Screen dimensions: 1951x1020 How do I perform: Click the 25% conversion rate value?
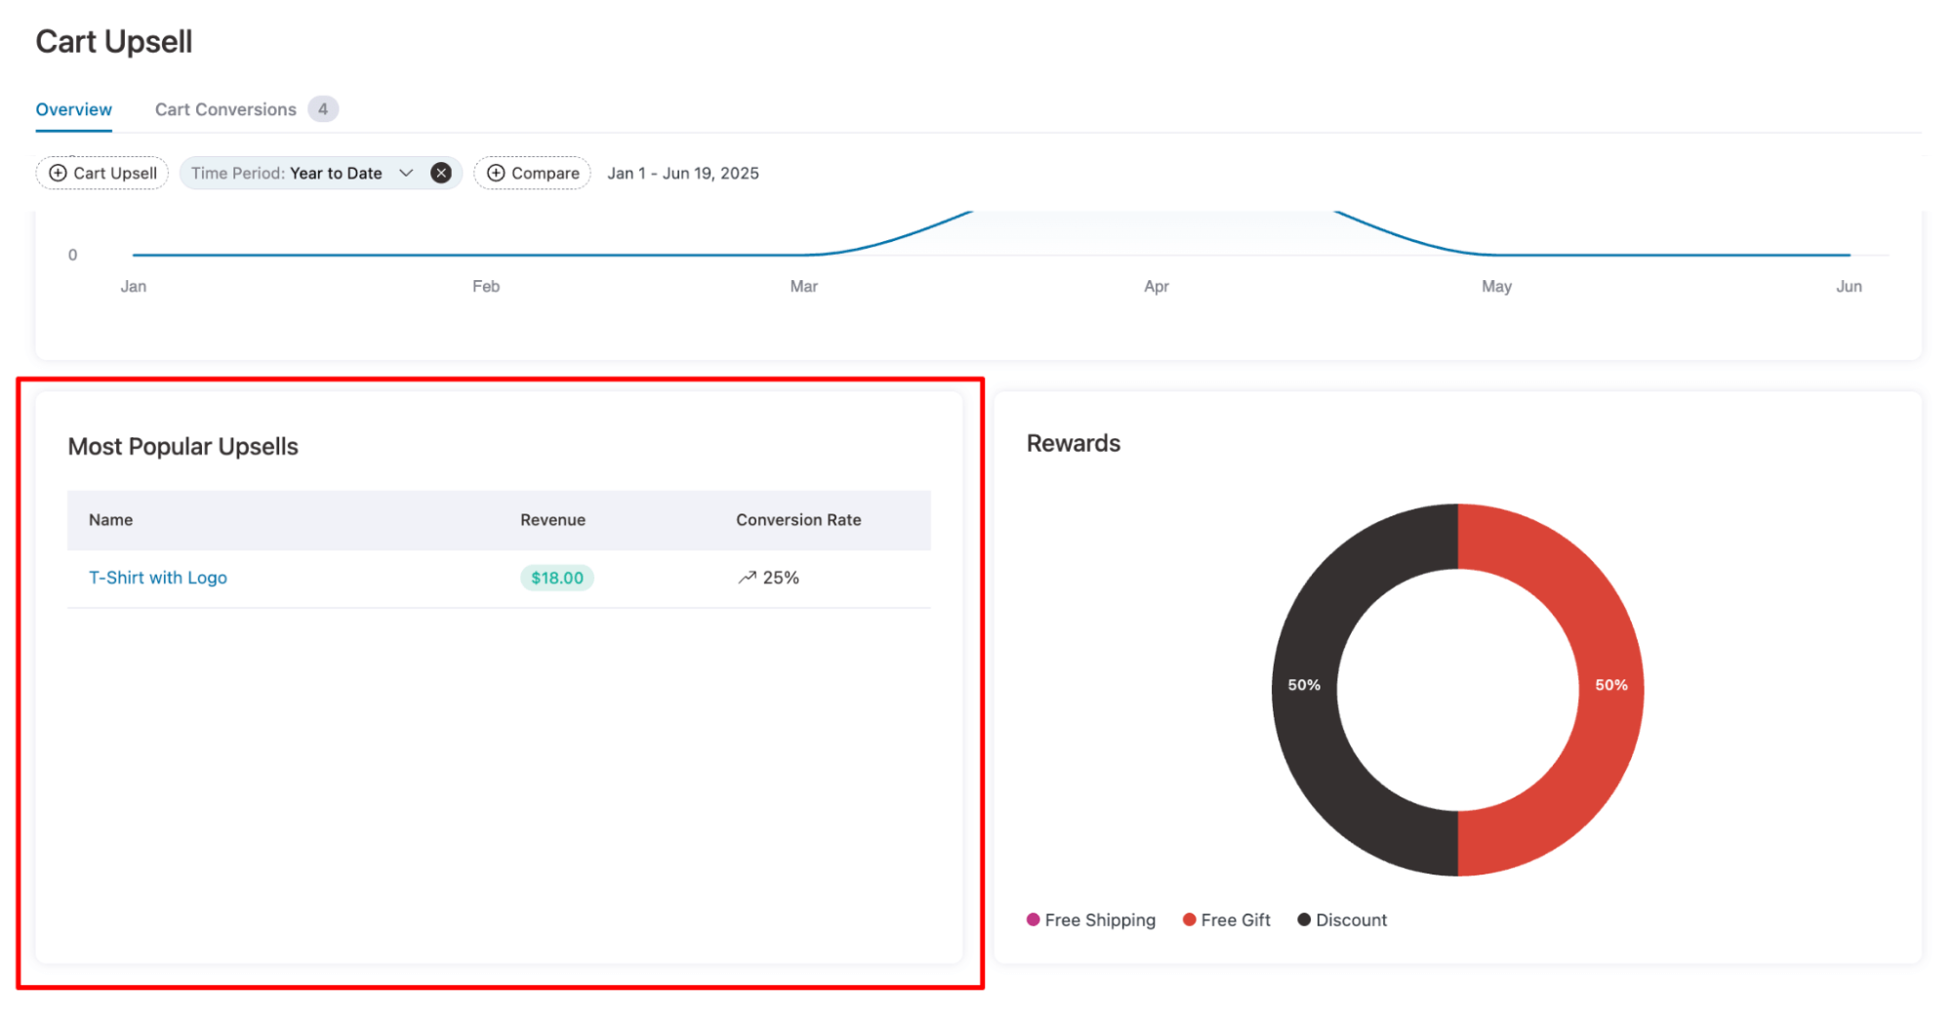(781, 578)
